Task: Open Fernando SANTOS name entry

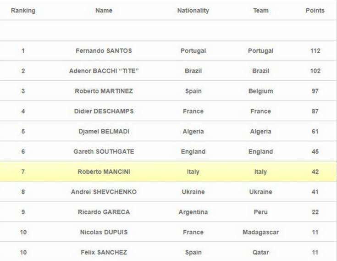Action: click(x=104, y=51)
